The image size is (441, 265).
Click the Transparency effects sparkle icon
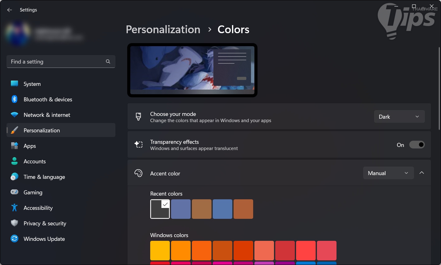(138, 144)
